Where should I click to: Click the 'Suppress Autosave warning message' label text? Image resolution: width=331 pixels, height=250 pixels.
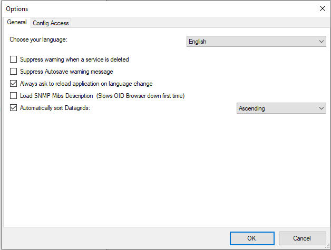pos(66,72)
